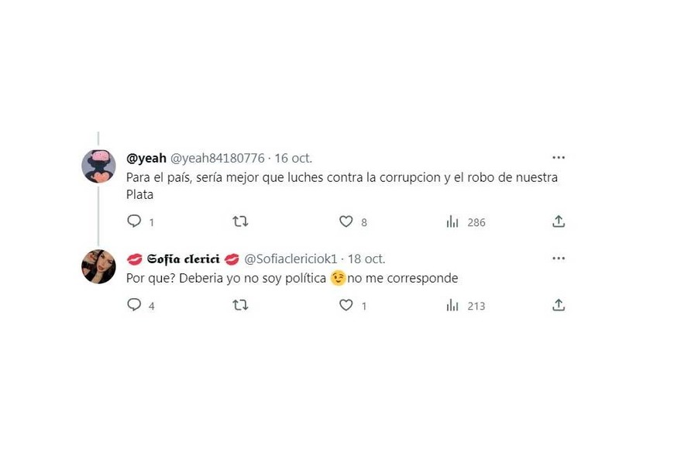Reply to the @yeah tweet
This screenshot has width=674, height=449.
click(134, 221)
